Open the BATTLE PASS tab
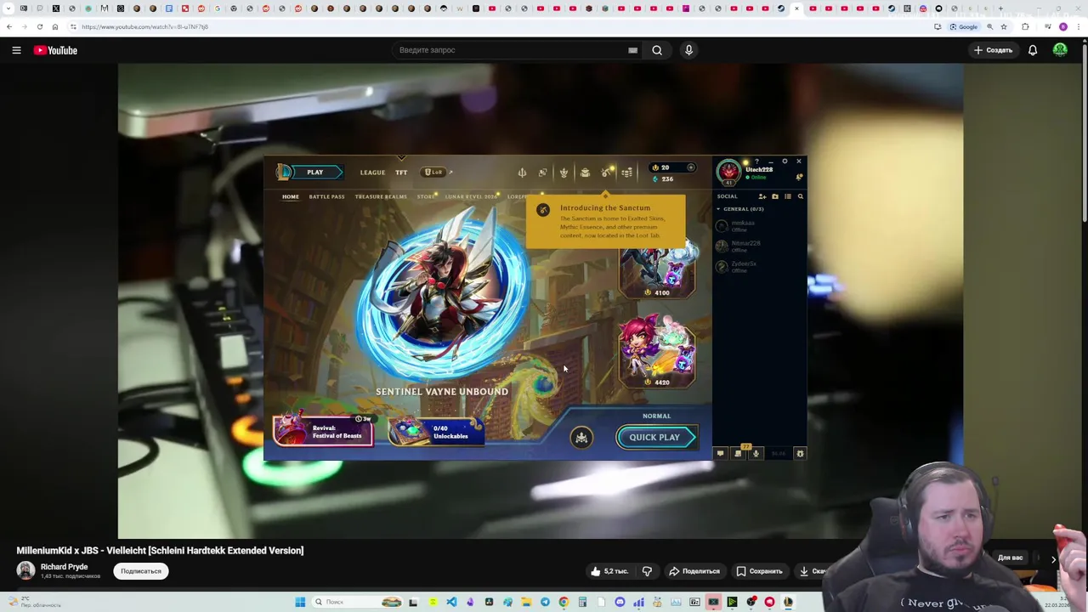This screenshot has height=612, width=1088. (326, 196)
